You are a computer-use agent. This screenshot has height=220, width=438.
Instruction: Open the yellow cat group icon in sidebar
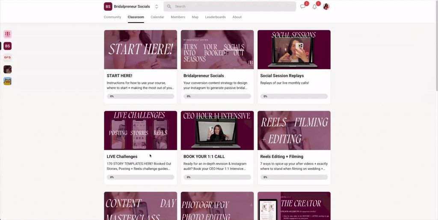pos(8,81)
